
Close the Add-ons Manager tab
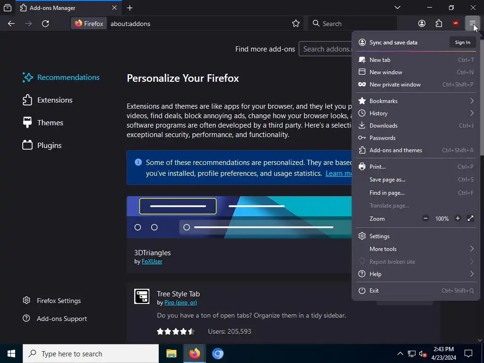tap(114, 8)
